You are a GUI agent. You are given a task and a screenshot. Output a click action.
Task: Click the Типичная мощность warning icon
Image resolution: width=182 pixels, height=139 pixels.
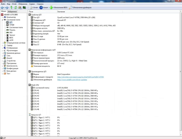(x=32, y=66)
